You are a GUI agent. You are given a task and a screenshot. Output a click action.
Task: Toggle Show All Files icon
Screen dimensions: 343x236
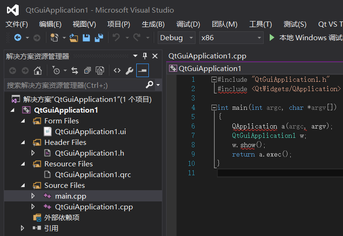coord(100,71)
